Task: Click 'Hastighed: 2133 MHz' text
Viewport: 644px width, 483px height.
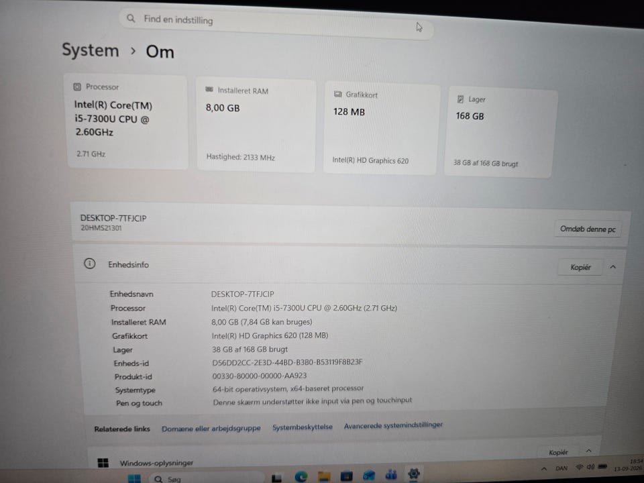Action: coord(240,157)
